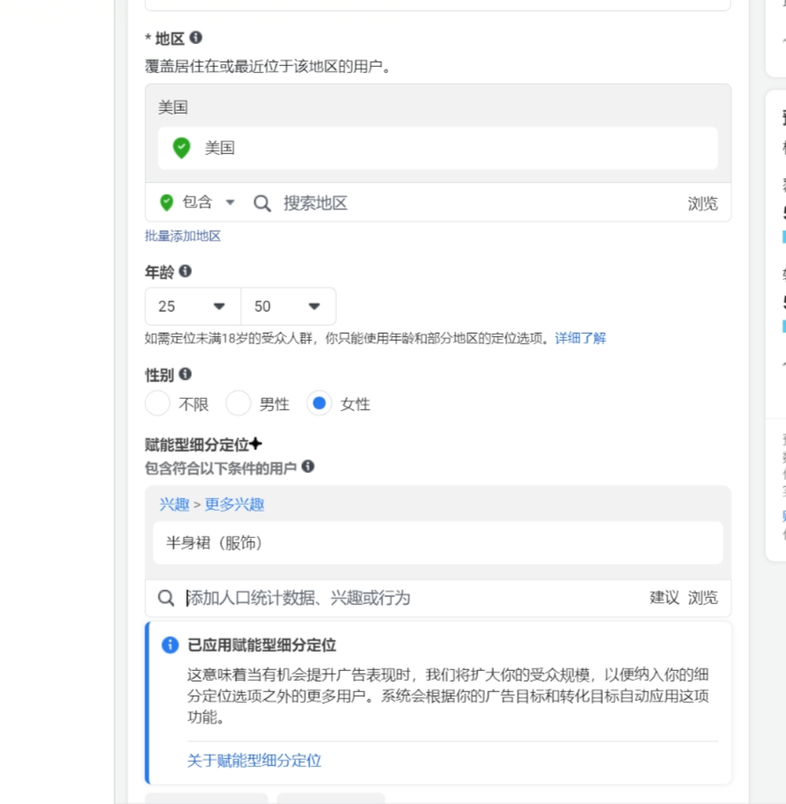Click the info icon beside 年龄 label
786x804 pixels.
[185, 271]
